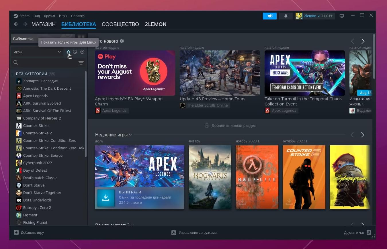Select Dota Underlords in list
Viewport: 387px width, 249px height.
(37, 200)
